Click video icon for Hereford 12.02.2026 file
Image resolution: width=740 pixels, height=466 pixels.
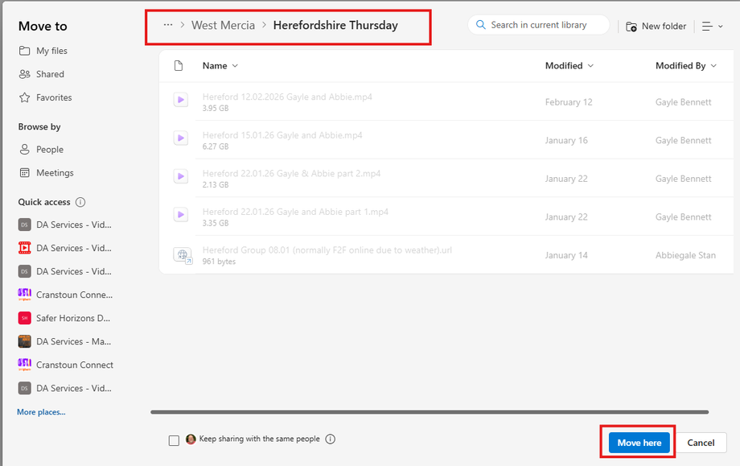pos(181,100)
